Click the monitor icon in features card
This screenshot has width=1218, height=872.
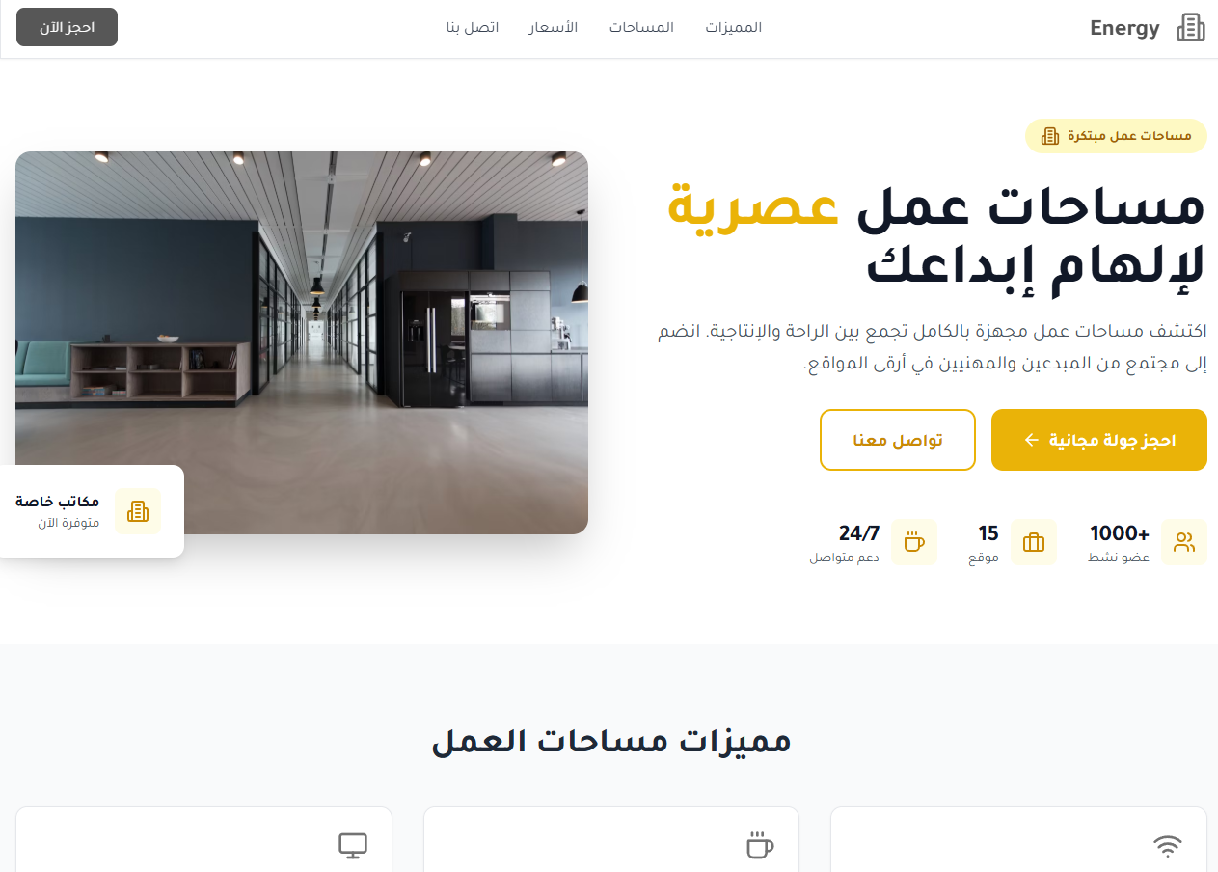pos(353,846)
